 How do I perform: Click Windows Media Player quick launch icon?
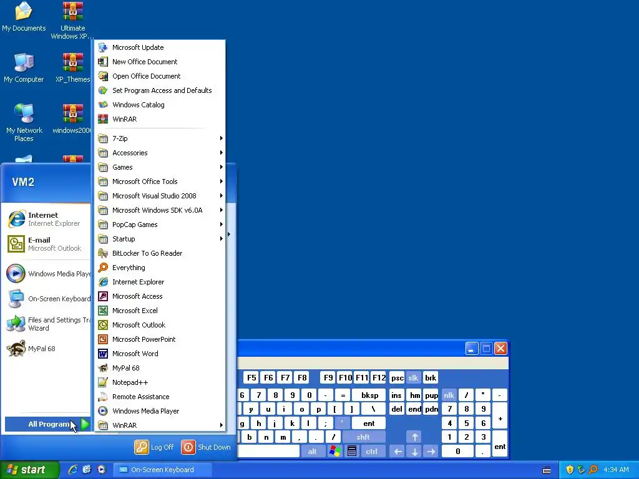click(102, 470)
